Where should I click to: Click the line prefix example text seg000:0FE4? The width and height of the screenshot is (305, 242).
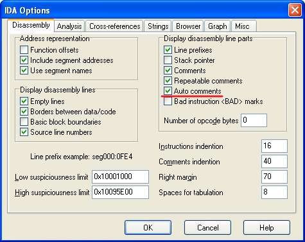tap(112, 157)
